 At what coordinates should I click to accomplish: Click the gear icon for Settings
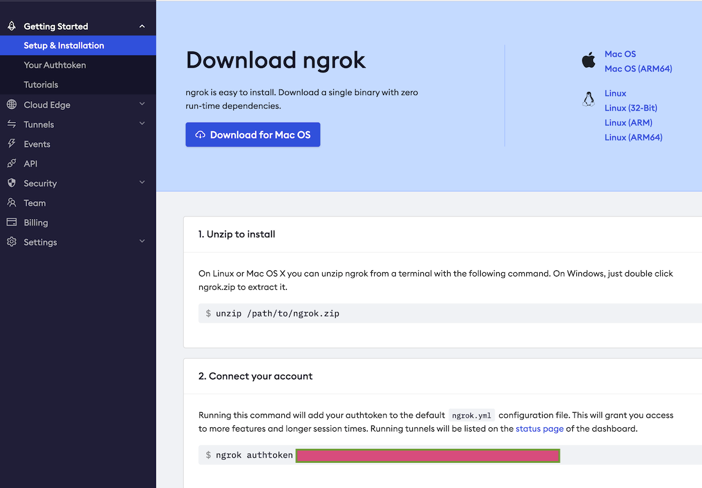(x=12, y=242)
